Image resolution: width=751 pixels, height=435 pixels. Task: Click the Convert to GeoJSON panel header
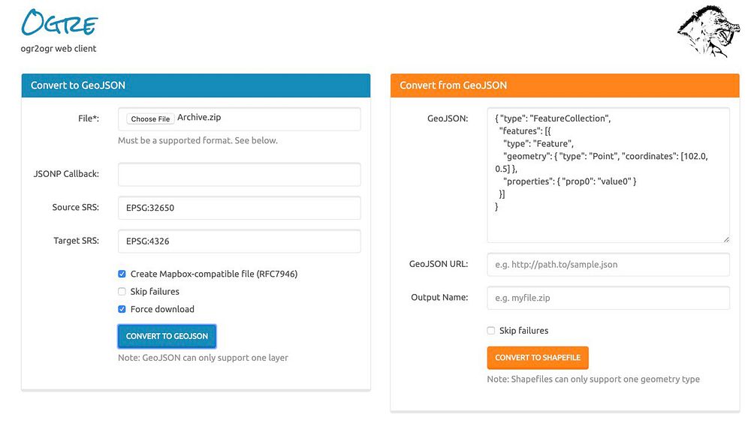pyautogui.click(x=195, y=85)
